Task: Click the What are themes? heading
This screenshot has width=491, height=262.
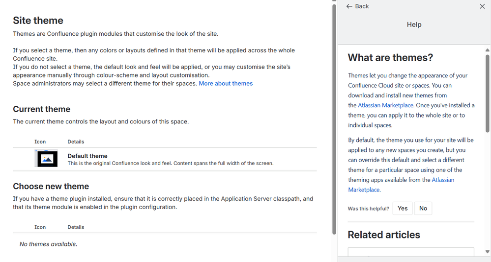Action: 390,57
